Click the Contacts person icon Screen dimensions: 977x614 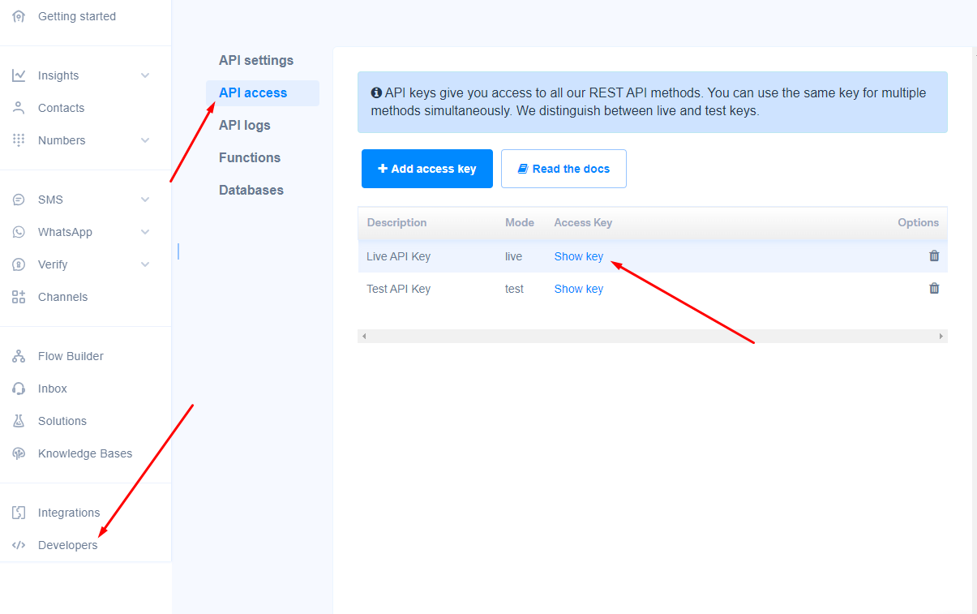[19, 108]
